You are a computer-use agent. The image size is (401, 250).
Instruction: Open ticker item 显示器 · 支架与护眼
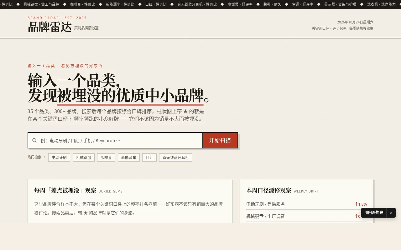(340, 4)
